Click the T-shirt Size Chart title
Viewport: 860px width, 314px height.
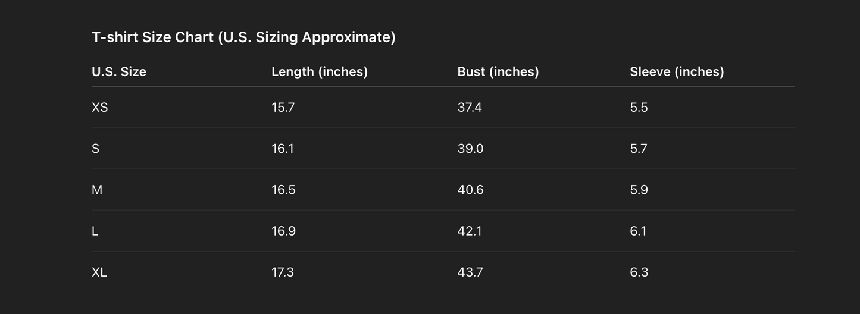tap(243, 37)
